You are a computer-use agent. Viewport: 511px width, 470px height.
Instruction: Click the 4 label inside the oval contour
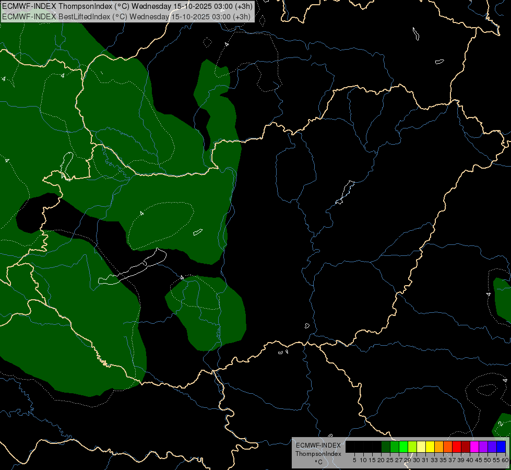[142, 214]
